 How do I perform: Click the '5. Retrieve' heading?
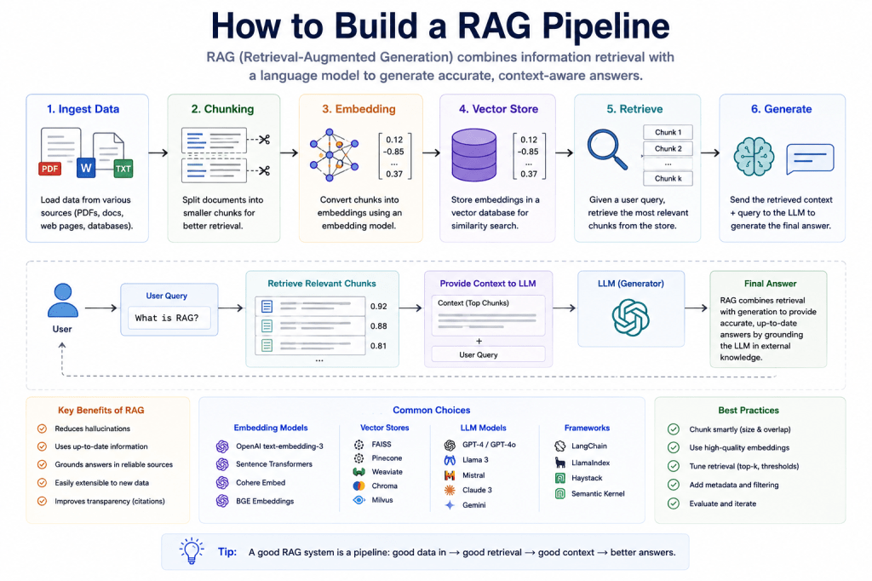click(x=634, y=109)
